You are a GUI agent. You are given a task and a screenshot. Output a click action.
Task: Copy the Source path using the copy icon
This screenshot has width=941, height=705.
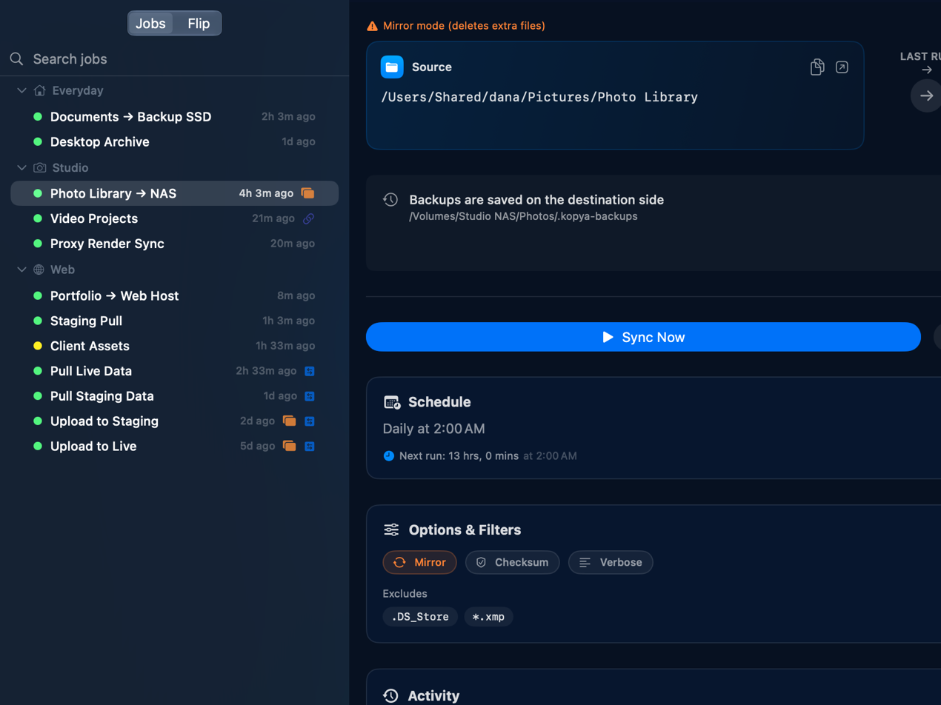[817, 67]
